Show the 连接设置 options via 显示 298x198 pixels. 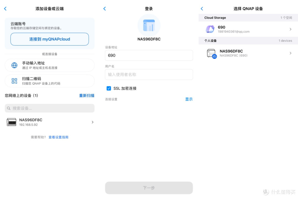(189, 99)
